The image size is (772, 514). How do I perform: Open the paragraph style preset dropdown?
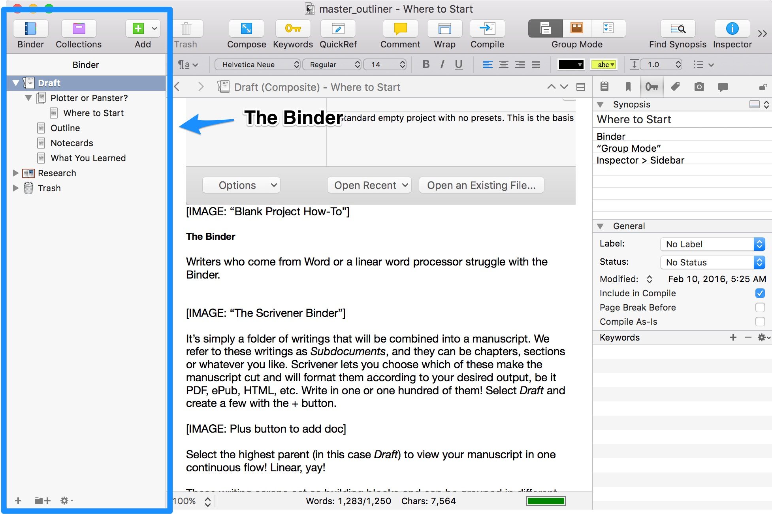click(188, 64)
